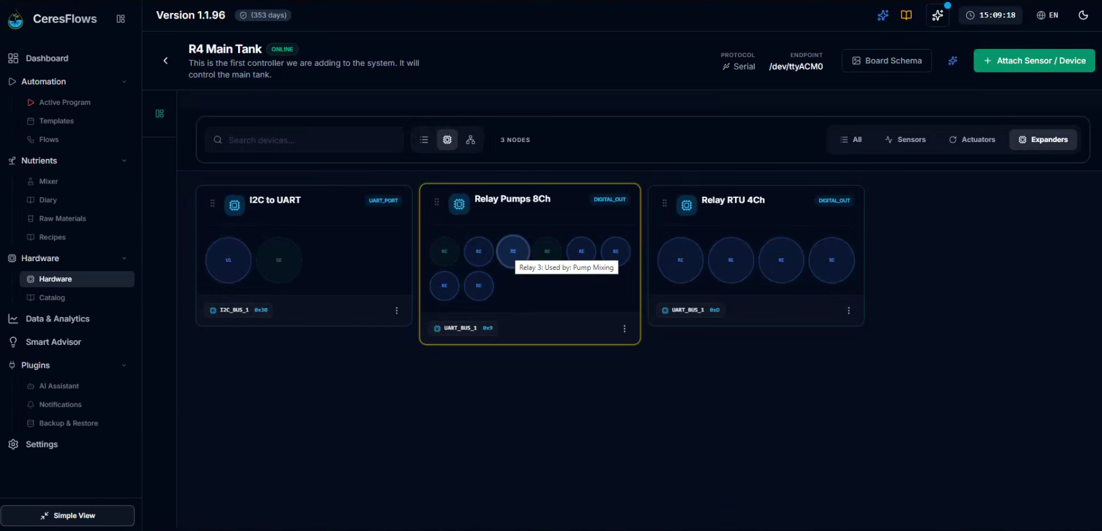The height and width of the screenshot is (531, 1102).
Task: Click the U1 port circle on I2C to UART
Action: [228, 261]
